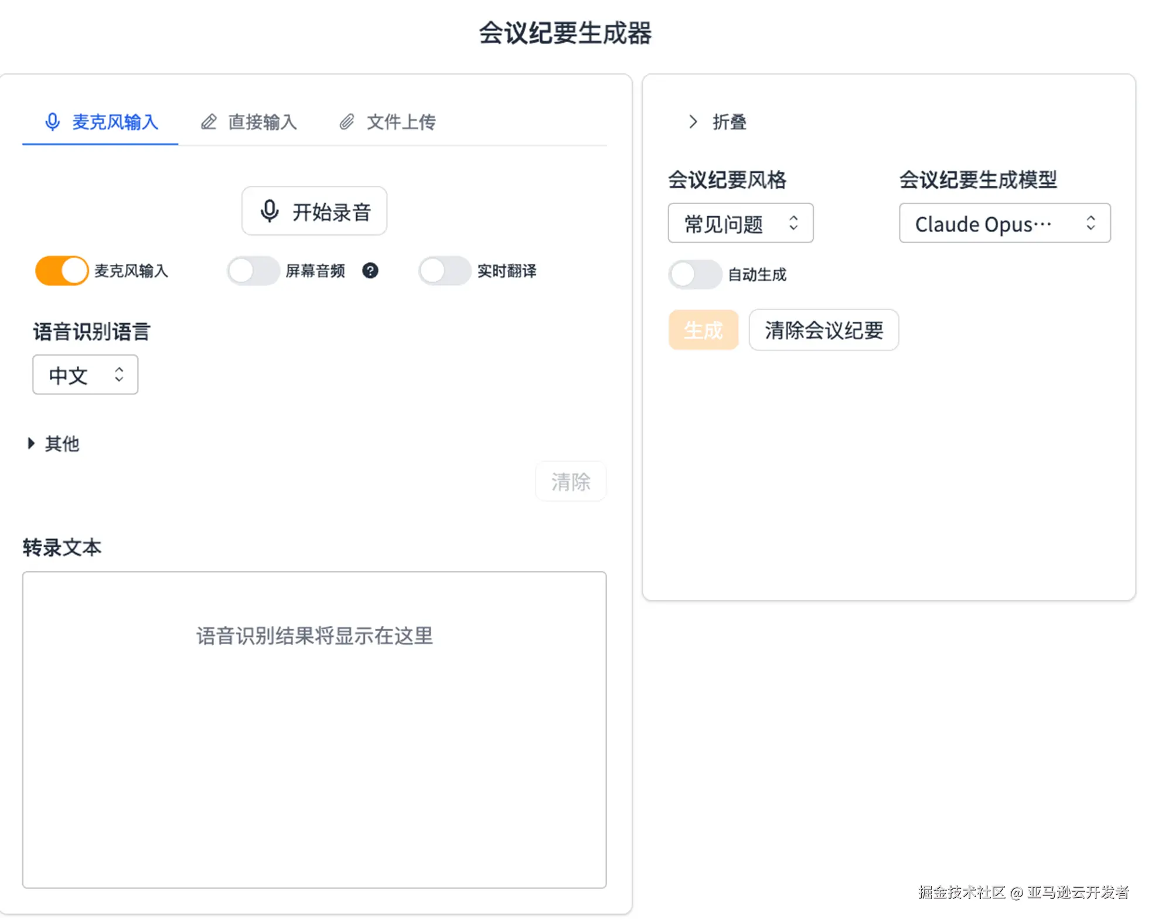Click the microphone icon in the 麦克风输入 tab
This screenshot has width=1152, height=923.
click(53, 122)
